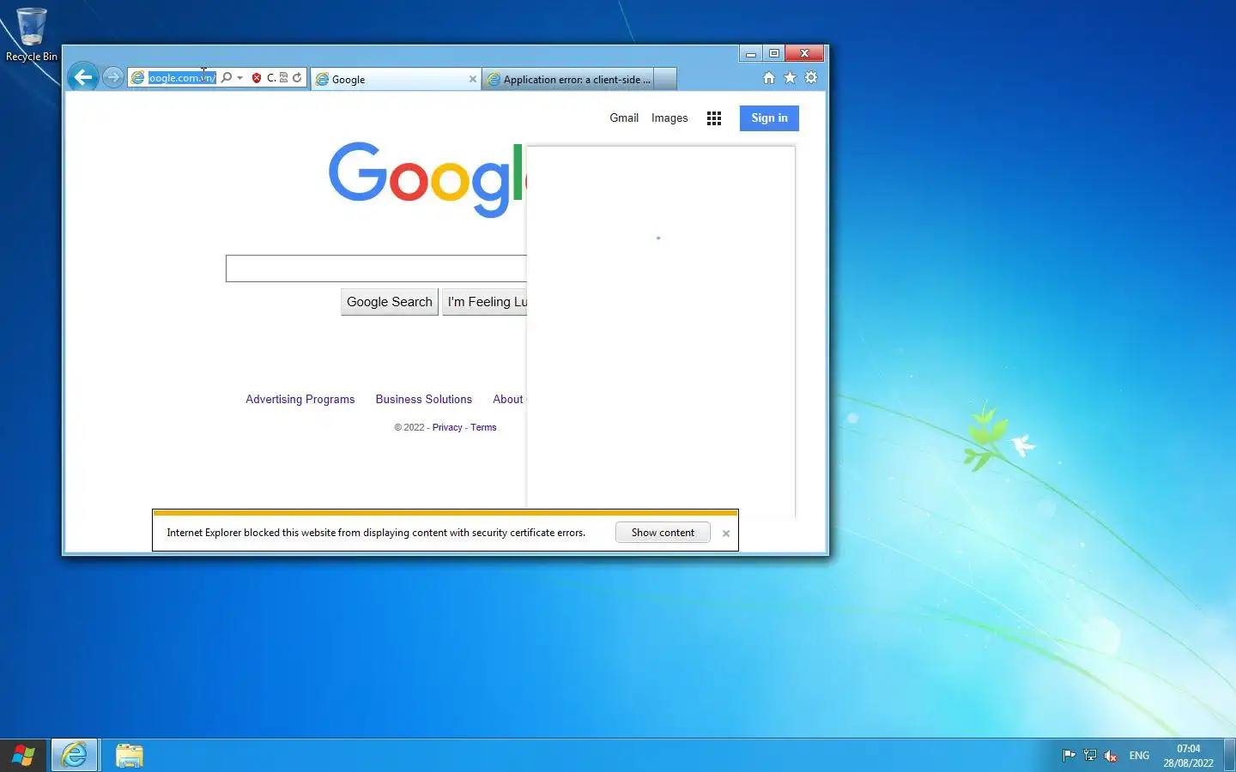The image size is (1236, 772).
Task: Click Show content in the security notification
Action: tap(663, 533)
